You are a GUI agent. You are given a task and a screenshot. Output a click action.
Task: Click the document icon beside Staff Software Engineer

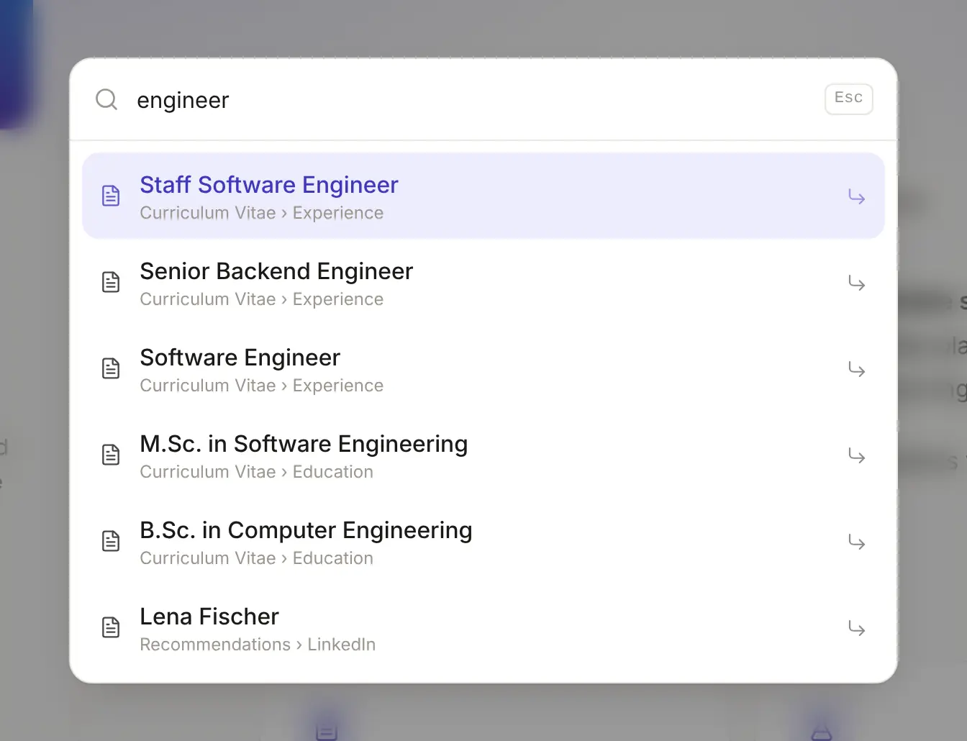111,196
